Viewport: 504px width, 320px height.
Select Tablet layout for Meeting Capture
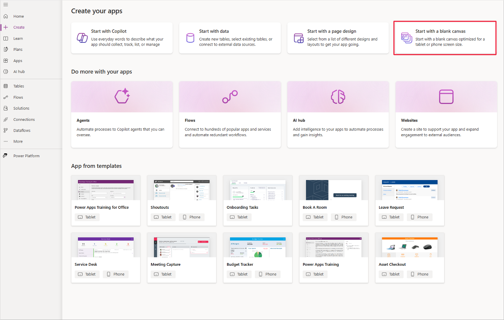[163, 274]
